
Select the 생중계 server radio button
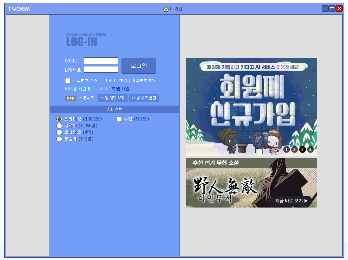click(59, 139)
